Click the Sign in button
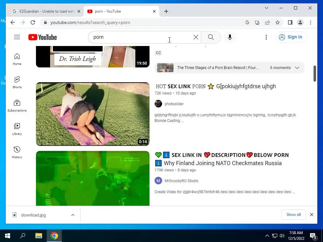The width and height of the screenshot is (323, 242). tap(291, 37)
